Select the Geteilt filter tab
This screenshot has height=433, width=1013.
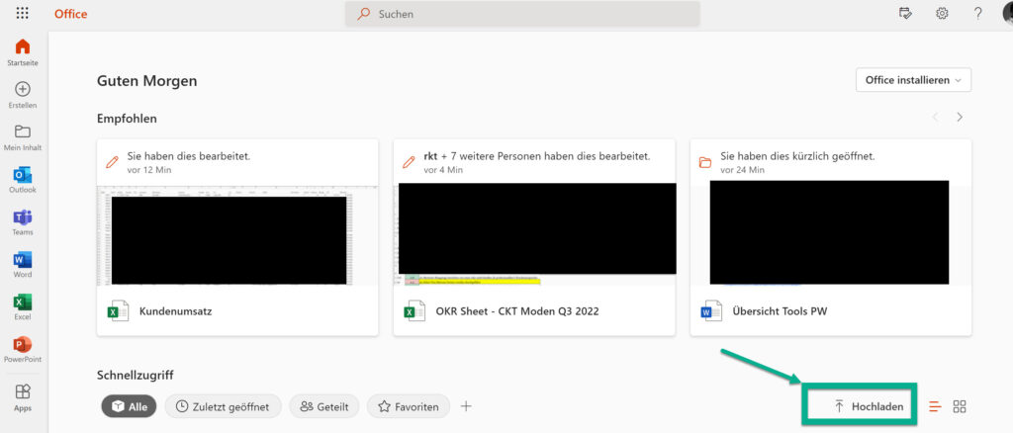[323, 406]
